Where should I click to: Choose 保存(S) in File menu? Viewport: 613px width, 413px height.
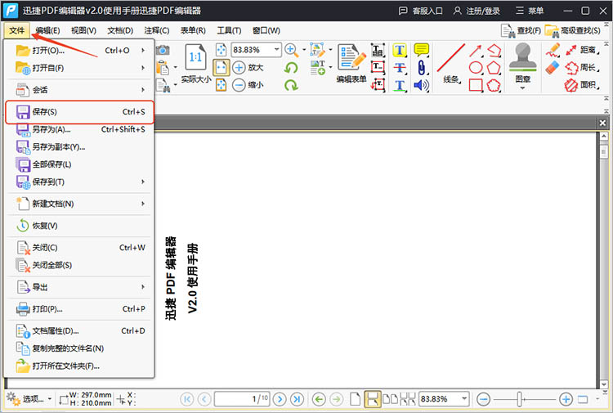pos(80,112)
